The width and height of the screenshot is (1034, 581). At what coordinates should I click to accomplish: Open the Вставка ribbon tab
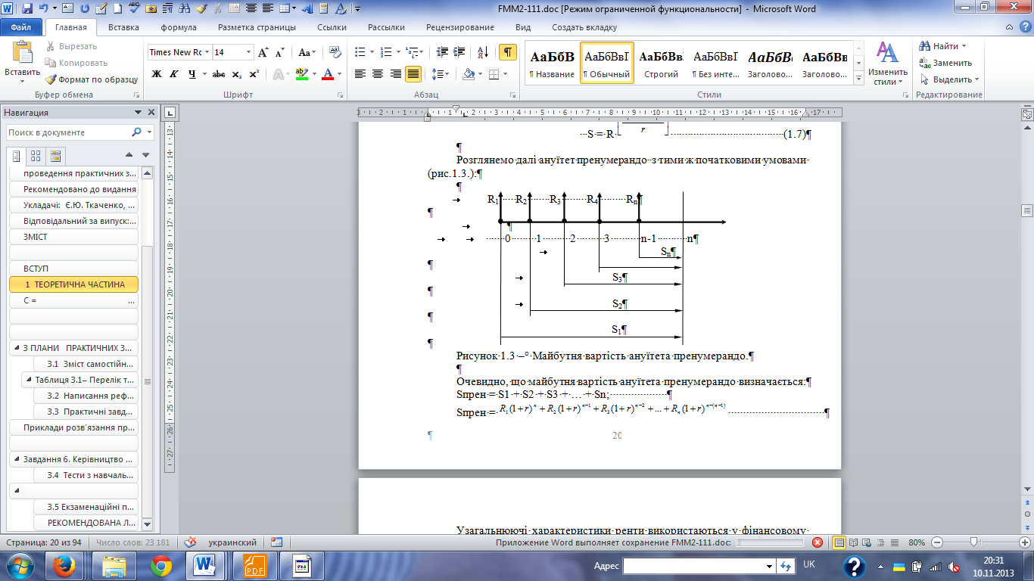pos(123,27)
